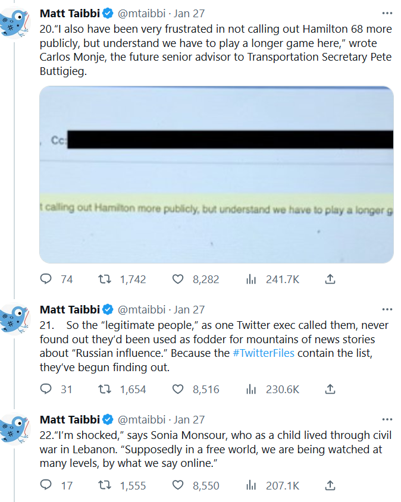View analytics showing 241.7K views
Viewport: 401px width, 502px height.
251,279
